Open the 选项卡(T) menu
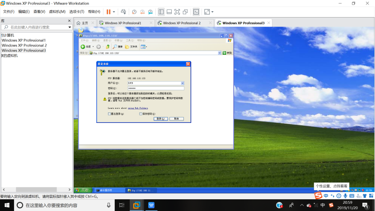This screenshot has height=211, width=375. tap(76, 12)
